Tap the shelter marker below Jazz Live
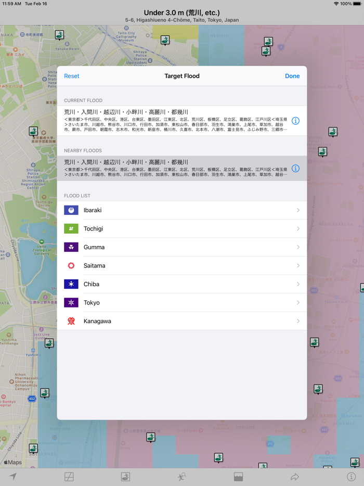The width and height of the screenshot is (364, 486). click(49, 343)
